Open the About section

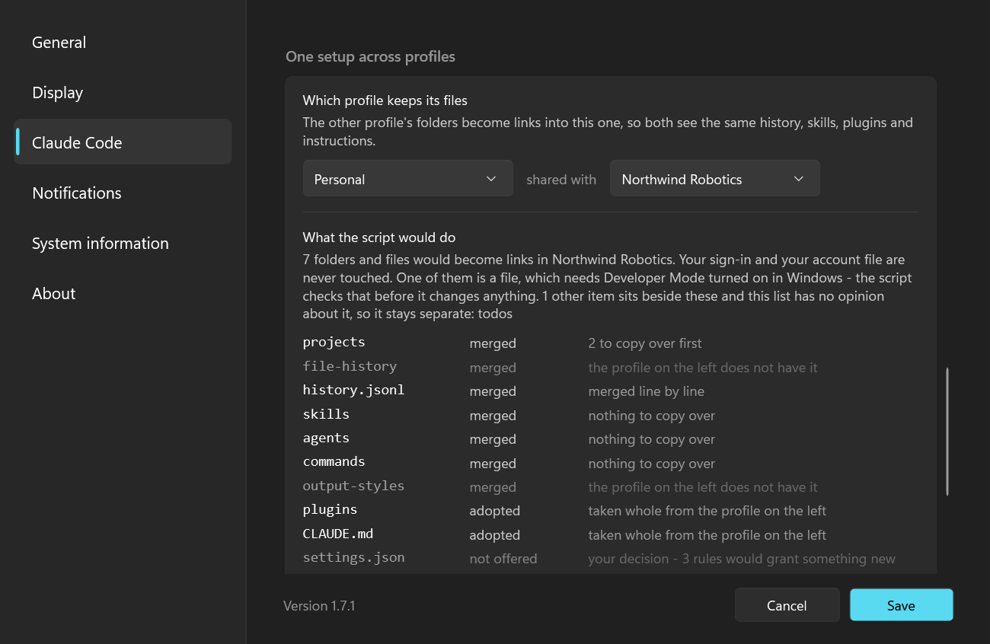coord(123,294)
